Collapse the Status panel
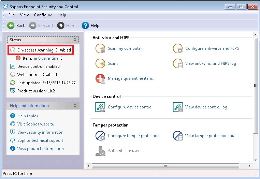The height and width of the screenshot is (179, 260). click(75, 40)
